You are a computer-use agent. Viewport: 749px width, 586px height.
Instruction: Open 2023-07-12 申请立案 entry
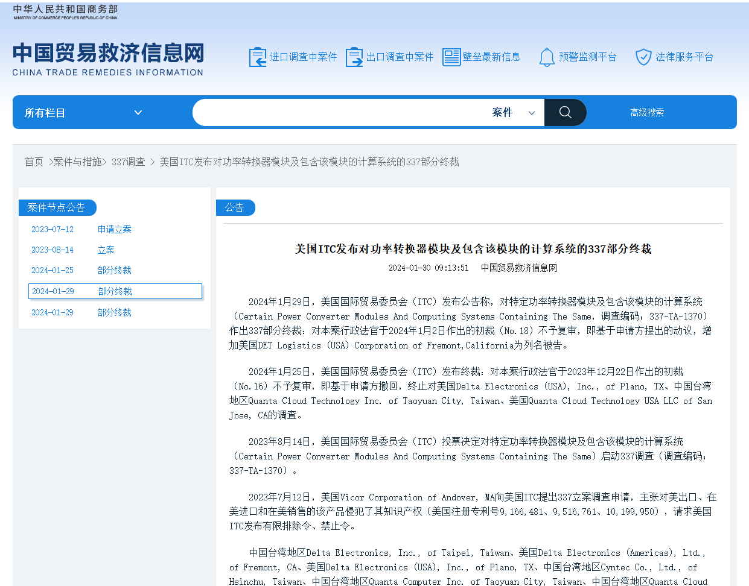coord(115,229)
